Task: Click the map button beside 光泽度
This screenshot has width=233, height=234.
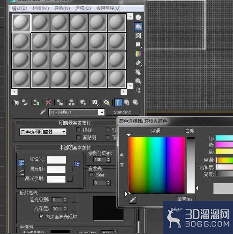Action: tap(74, 209)
